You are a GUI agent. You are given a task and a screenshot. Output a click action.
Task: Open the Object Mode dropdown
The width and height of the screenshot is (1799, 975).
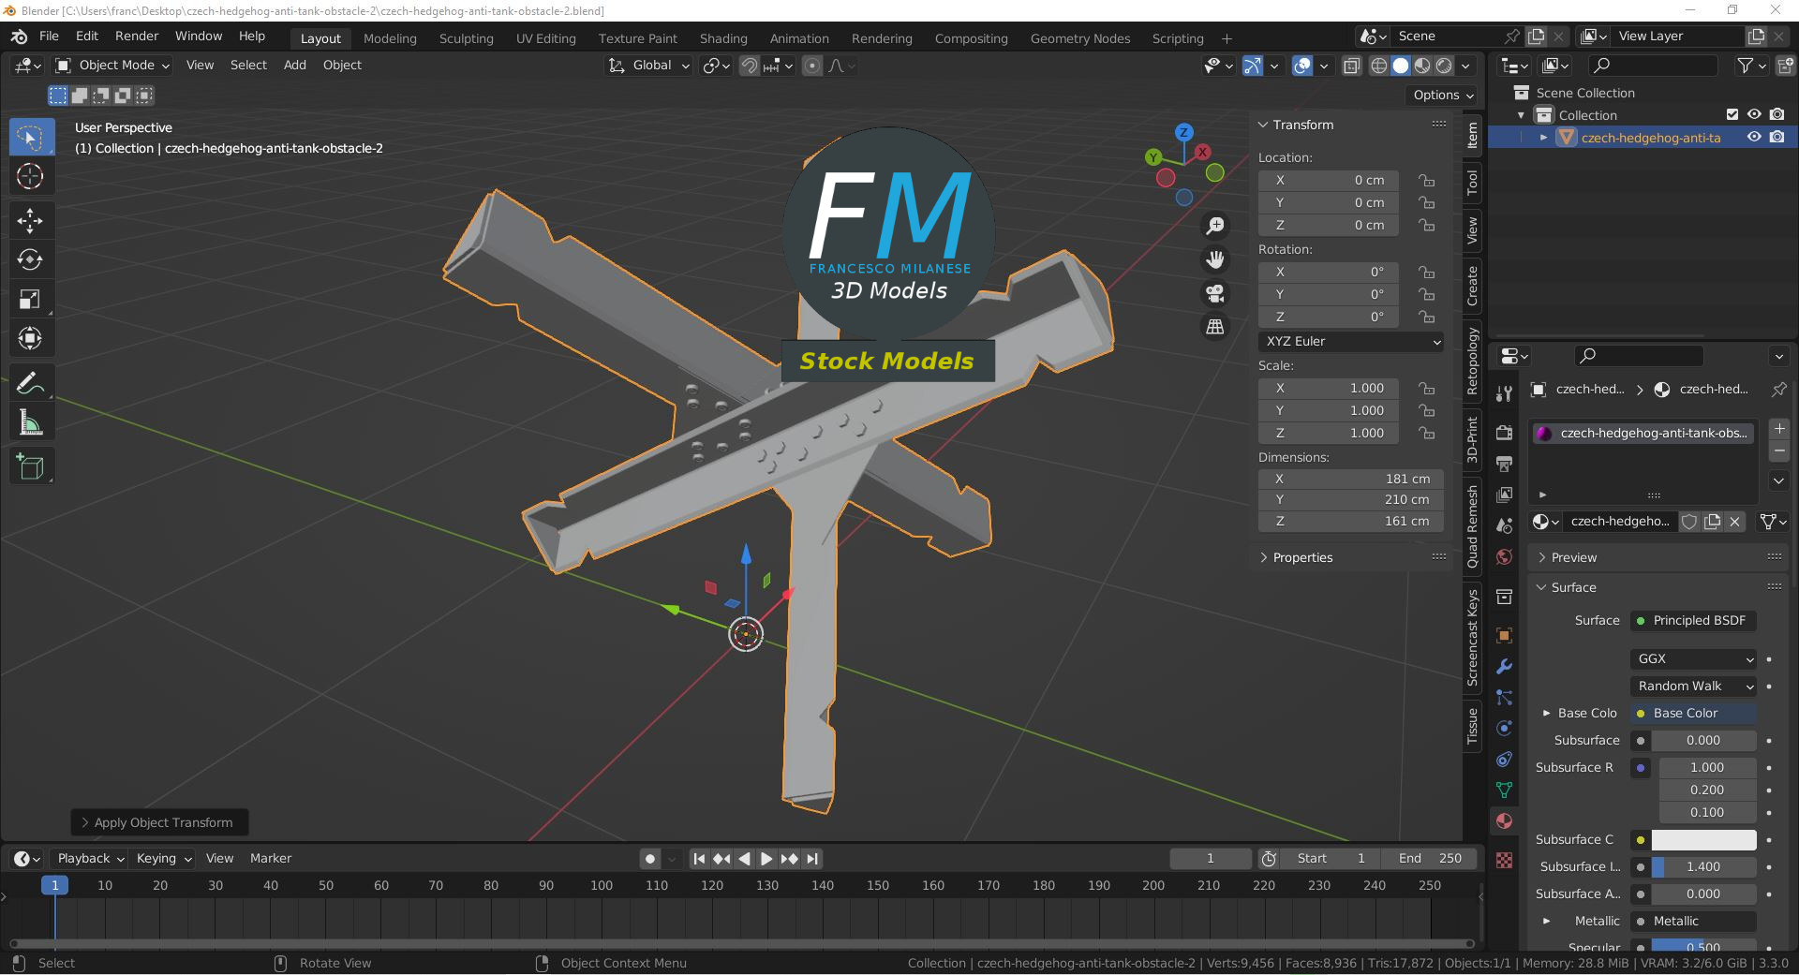coord(112,65)
